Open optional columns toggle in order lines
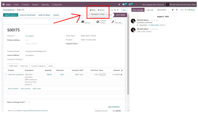Image resolution: width=198 pixels, height=118 pixels. pos(122,70)
